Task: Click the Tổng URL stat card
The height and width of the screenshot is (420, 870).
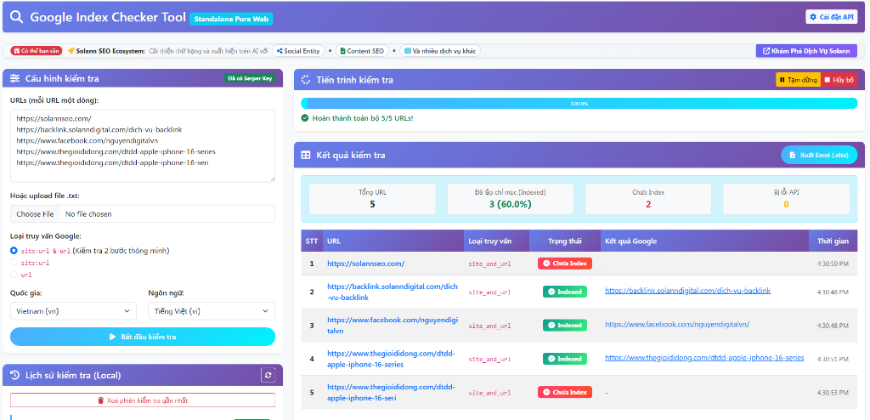Action: [372, 199]
